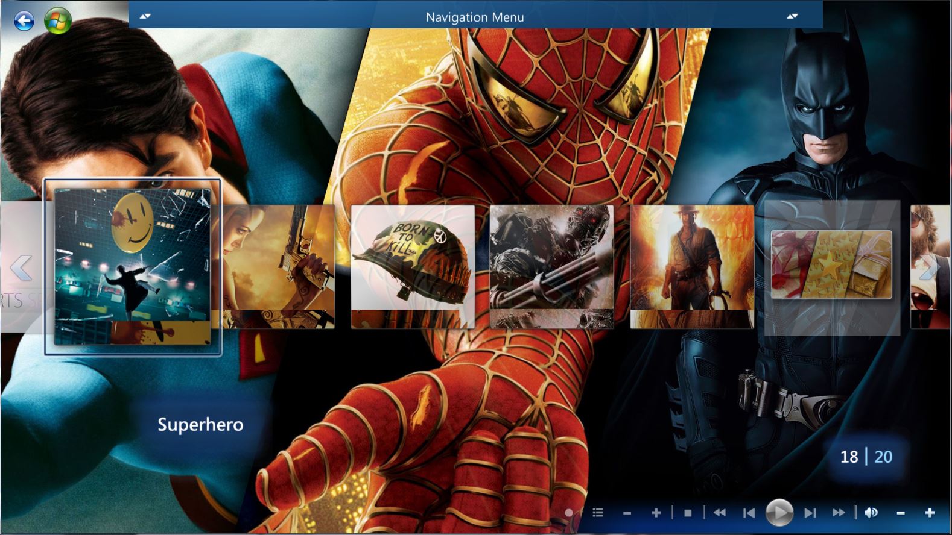Skip to previous track
This screenshot has width=952, height=535.
[x=749, y=513]
